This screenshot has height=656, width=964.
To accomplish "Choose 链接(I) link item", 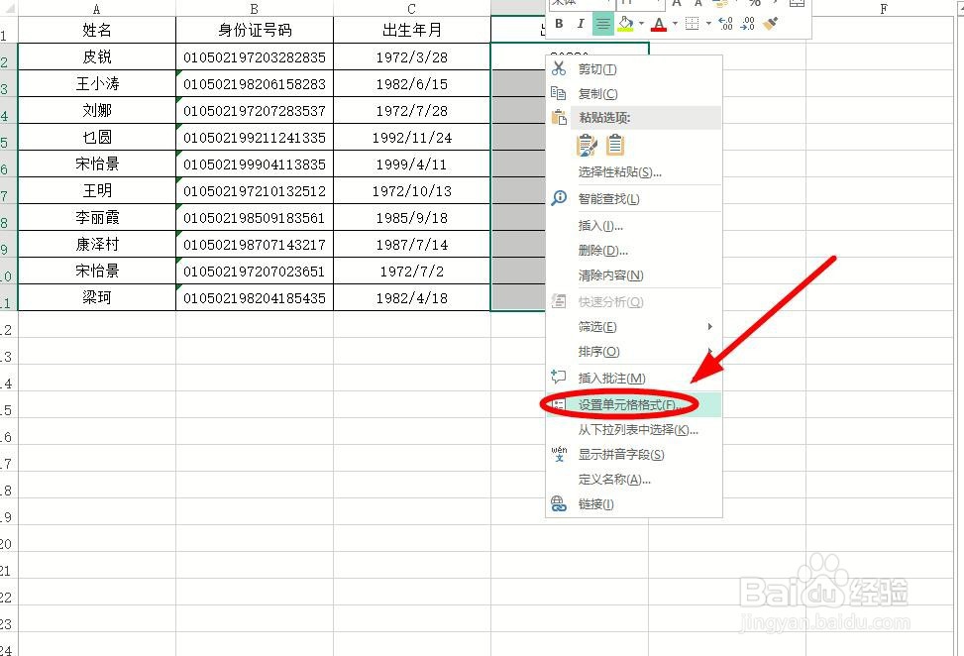I will tap(634, 504).
